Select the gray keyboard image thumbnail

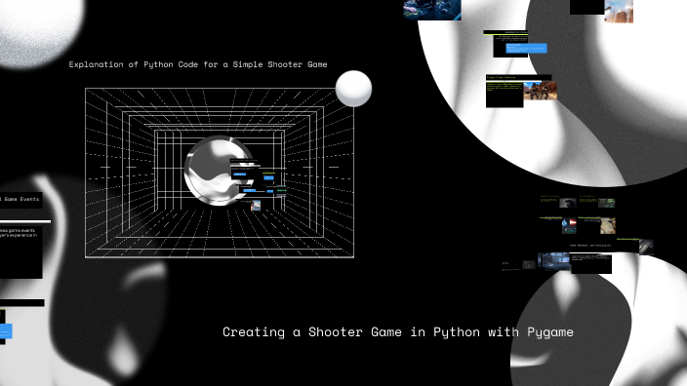(x=646, y=247)
